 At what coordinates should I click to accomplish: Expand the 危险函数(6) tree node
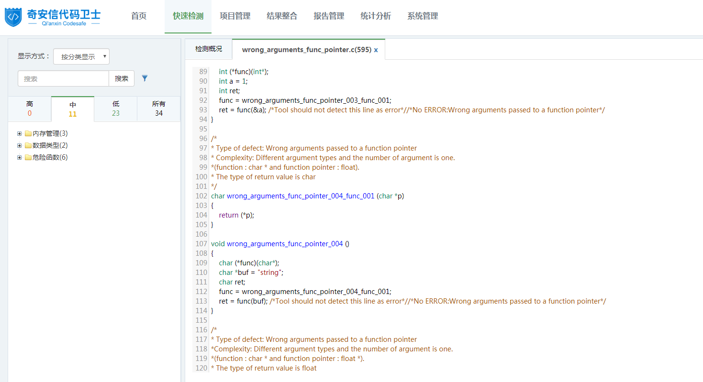click(x=20, y=158)
